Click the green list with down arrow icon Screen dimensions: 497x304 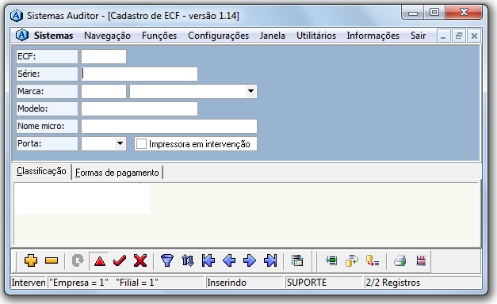tap(331, 260)
